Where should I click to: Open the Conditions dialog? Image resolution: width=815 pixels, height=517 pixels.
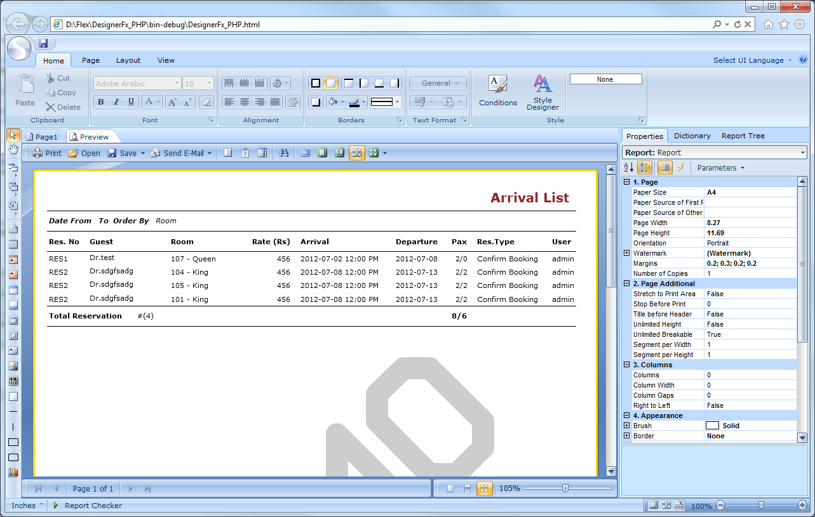[x=498, y=91]
